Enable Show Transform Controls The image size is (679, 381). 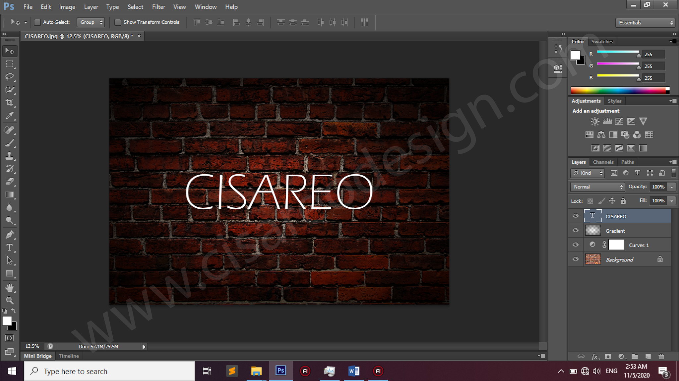118,22
